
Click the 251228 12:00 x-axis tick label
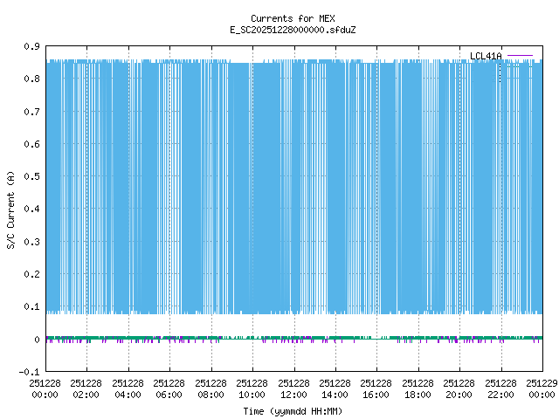293,388
